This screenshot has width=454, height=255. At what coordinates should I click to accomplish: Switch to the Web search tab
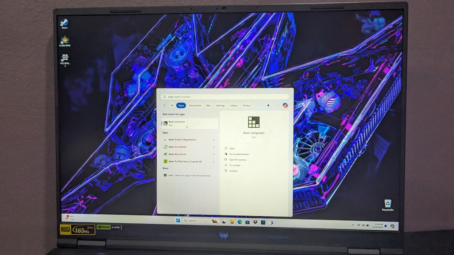click(208, 105)
